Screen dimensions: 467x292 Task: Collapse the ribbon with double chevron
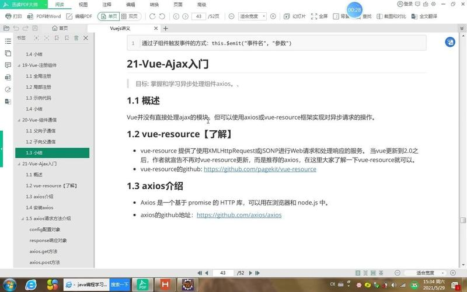tap(462, 28)
